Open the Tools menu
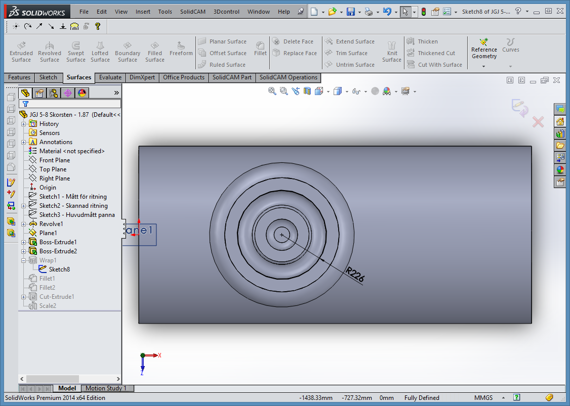Viewport: 570px width, 406px height. click(165, 12)
